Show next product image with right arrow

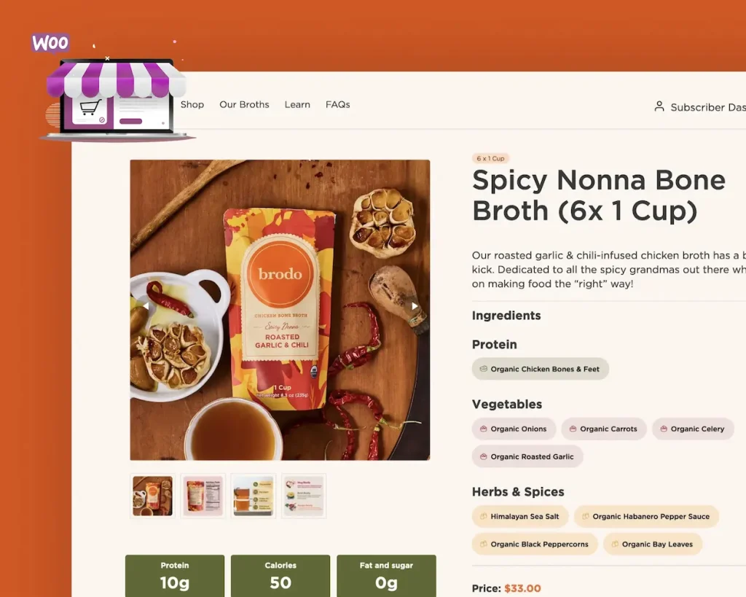pyautogui.click(x=415, y=305)
